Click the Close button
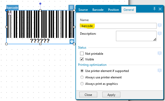The width and height of the screenshot is (165, 101). pos(88,95)
